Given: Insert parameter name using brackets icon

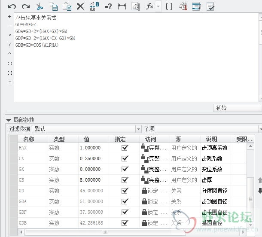Looking at the screenshot, I should 169,6.
